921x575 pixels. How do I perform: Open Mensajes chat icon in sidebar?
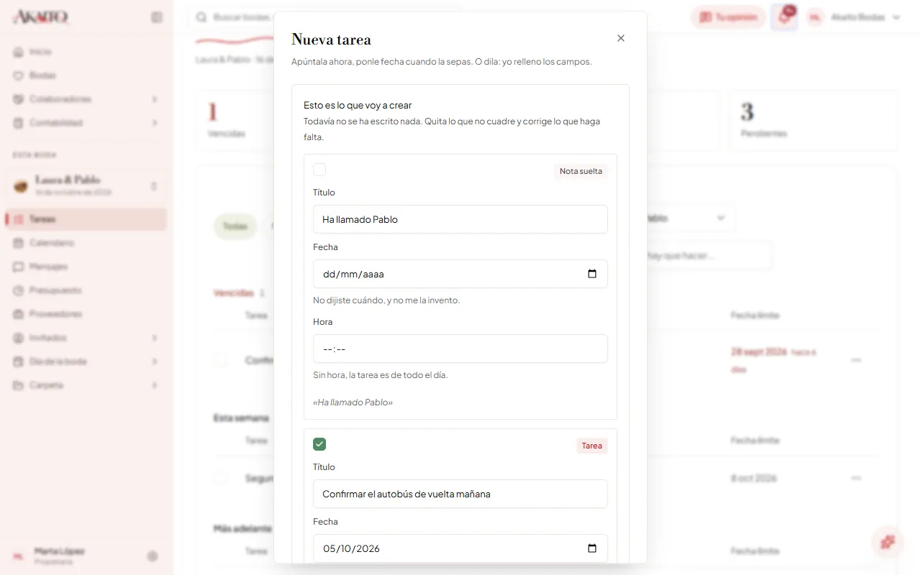coord(19,267)
